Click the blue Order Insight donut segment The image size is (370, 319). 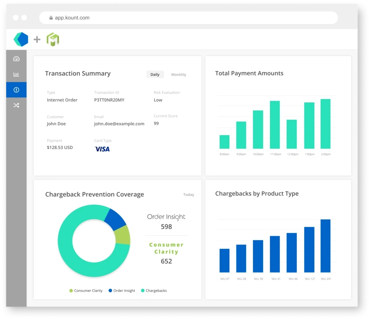point(115,218)
